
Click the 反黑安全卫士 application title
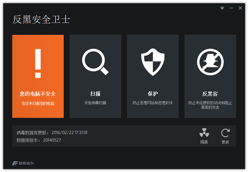coord(41,19)
